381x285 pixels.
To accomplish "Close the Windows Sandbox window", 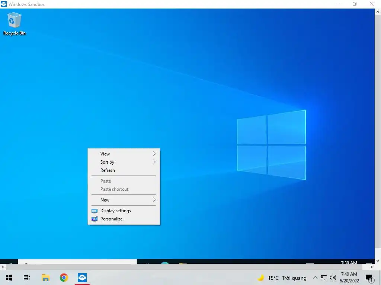I will click(x=372, y=4).
